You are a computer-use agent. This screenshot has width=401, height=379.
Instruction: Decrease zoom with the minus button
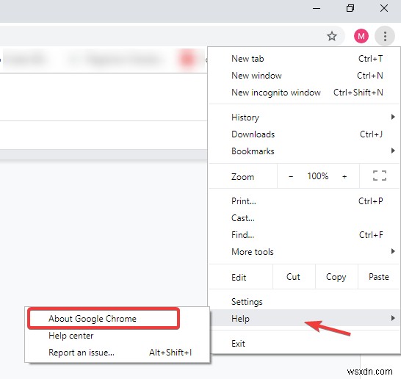click(291, 176)
